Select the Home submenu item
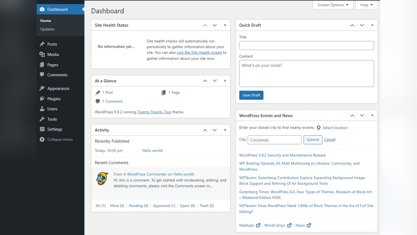Screen dimensions: 417x235 click(45, 20)
